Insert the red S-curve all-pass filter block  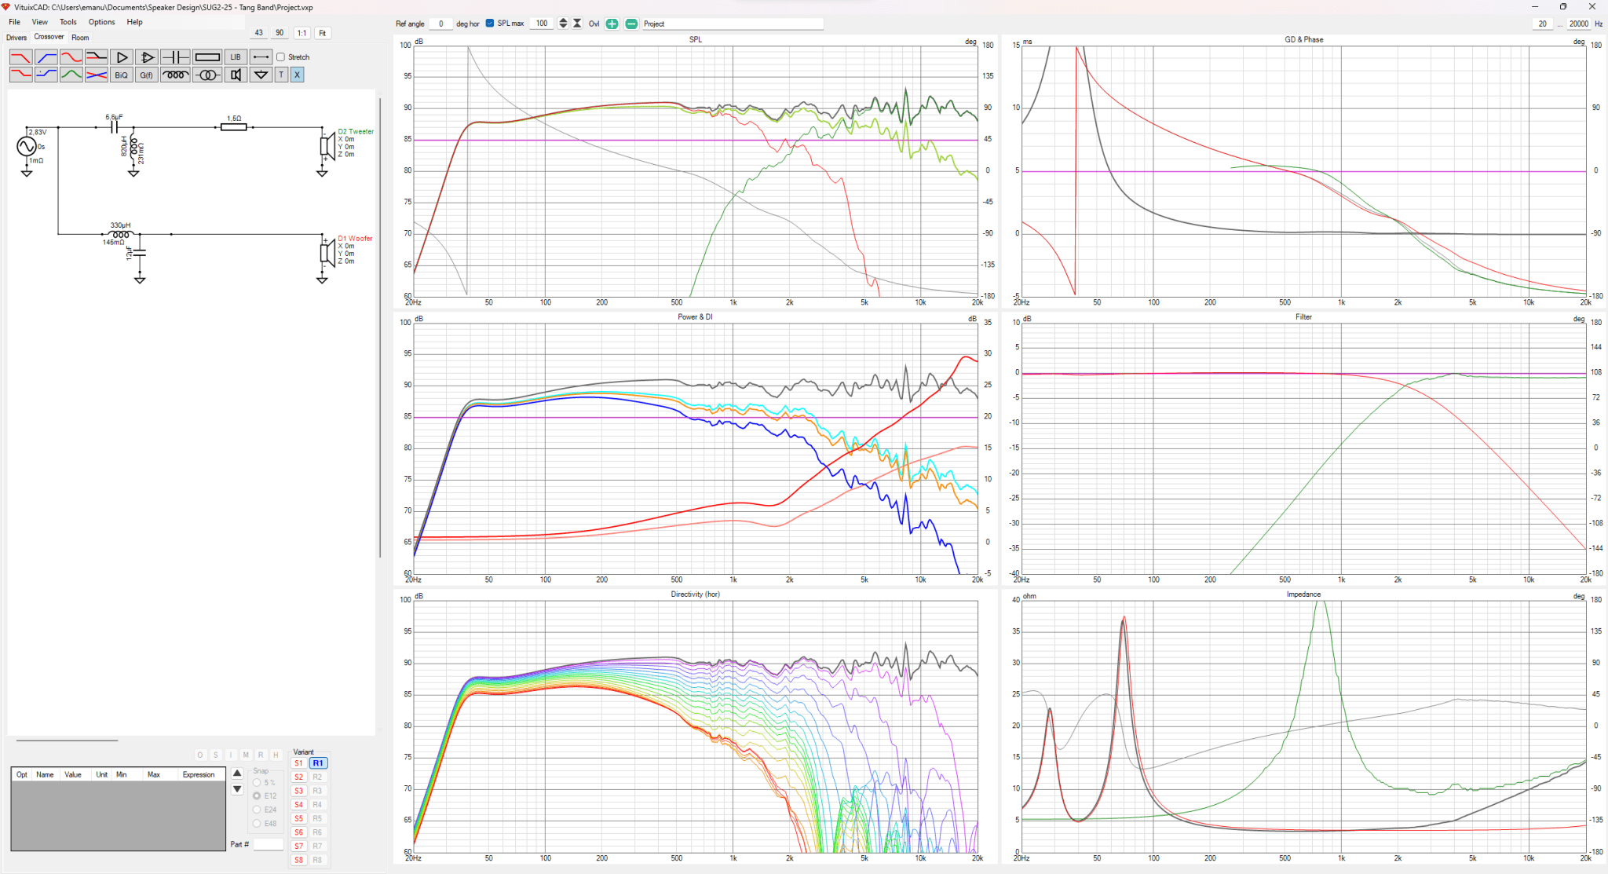coord(71,57)
